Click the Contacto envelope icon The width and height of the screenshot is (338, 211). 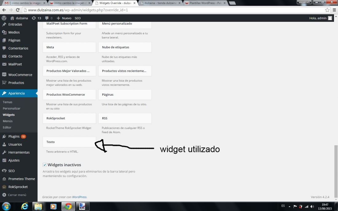4,56
